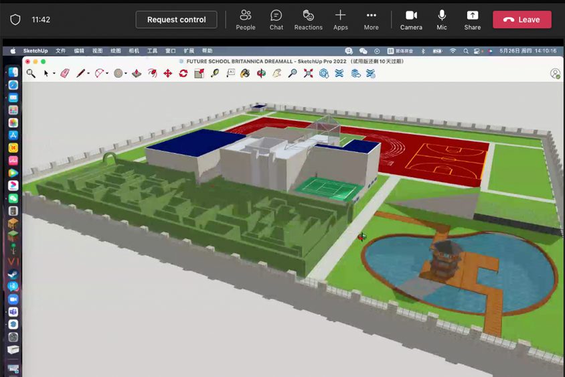The image size is (565, 377).
Task: Open the 文件 menu in menu bar
Action: [61, 51]
